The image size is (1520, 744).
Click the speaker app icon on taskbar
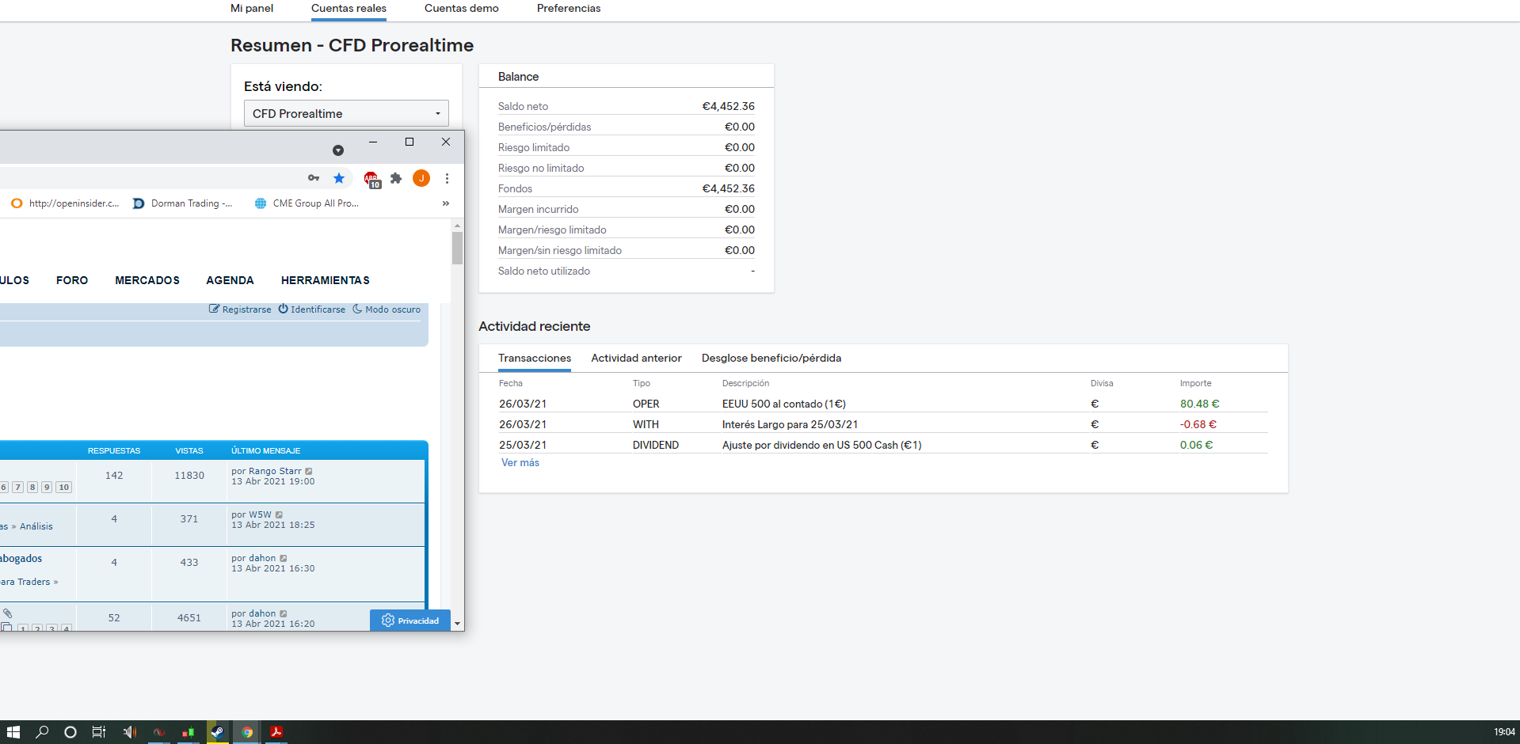click(x=129, y=732)
